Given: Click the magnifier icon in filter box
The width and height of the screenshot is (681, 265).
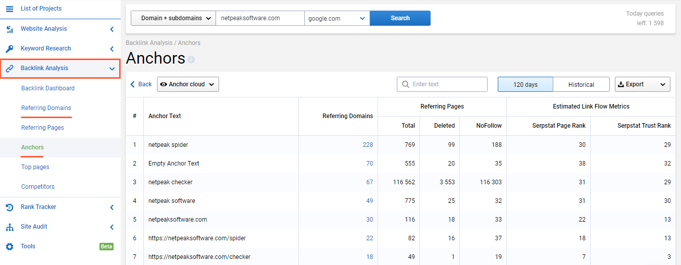Looking at the screenshot, I should pyautogui.click(x=405, y=84).
